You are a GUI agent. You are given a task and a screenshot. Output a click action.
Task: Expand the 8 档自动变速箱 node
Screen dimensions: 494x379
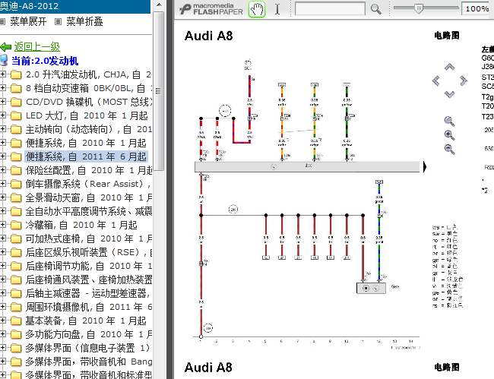pyautogui.click(x=2, y=88)
